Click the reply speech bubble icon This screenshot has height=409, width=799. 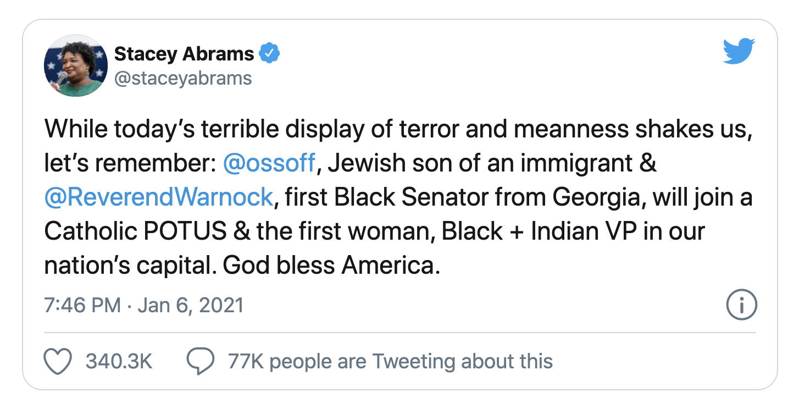tap(200, 361)
